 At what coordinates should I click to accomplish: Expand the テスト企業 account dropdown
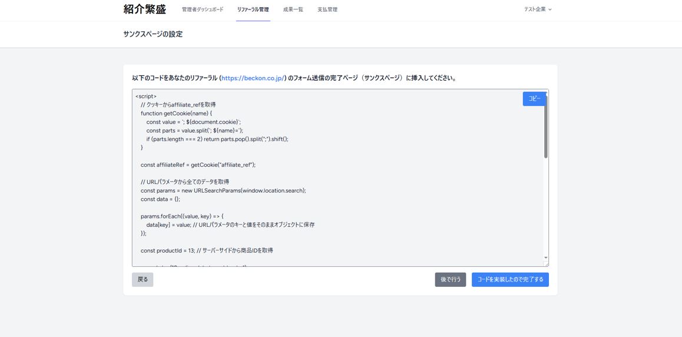pos(537,9)
